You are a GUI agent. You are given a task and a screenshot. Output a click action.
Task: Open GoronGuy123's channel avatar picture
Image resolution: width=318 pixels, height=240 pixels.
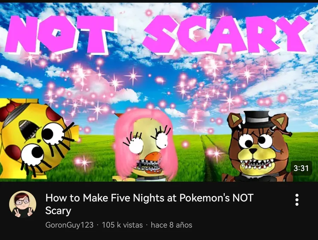coord(23,204)
